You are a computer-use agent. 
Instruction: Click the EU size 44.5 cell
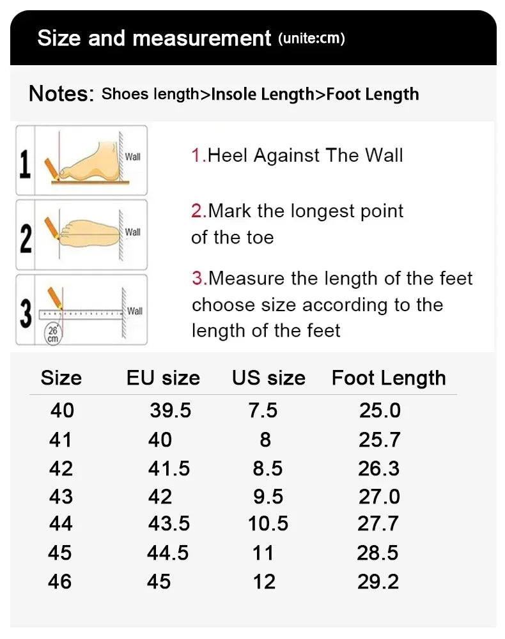168,552
